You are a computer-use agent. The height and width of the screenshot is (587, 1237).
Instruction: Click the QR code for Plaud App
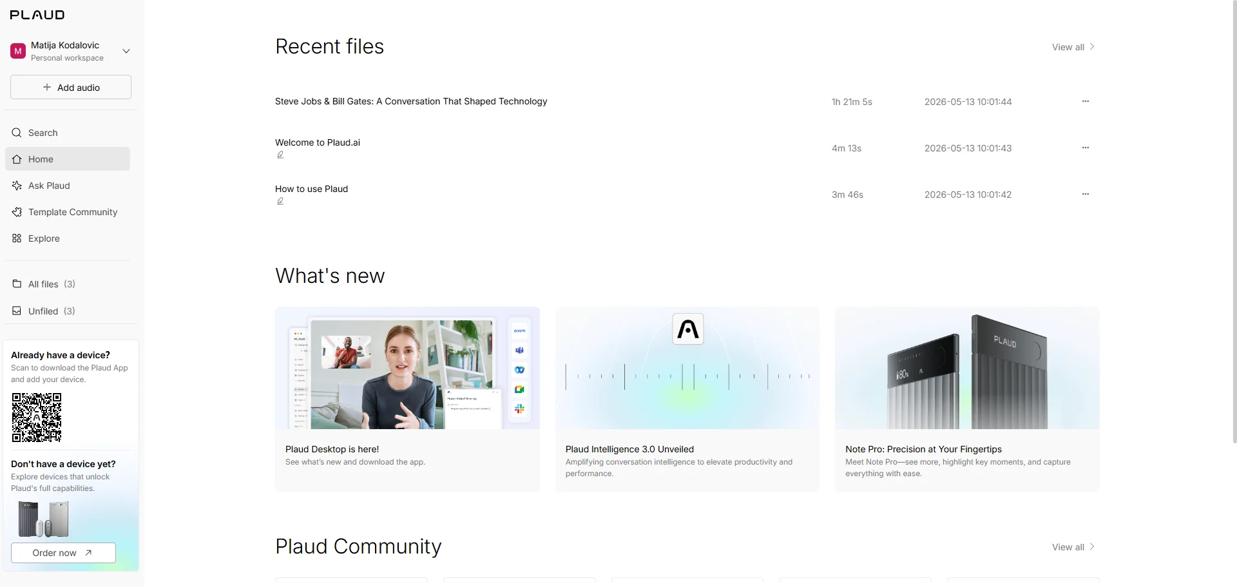point(37,418)
